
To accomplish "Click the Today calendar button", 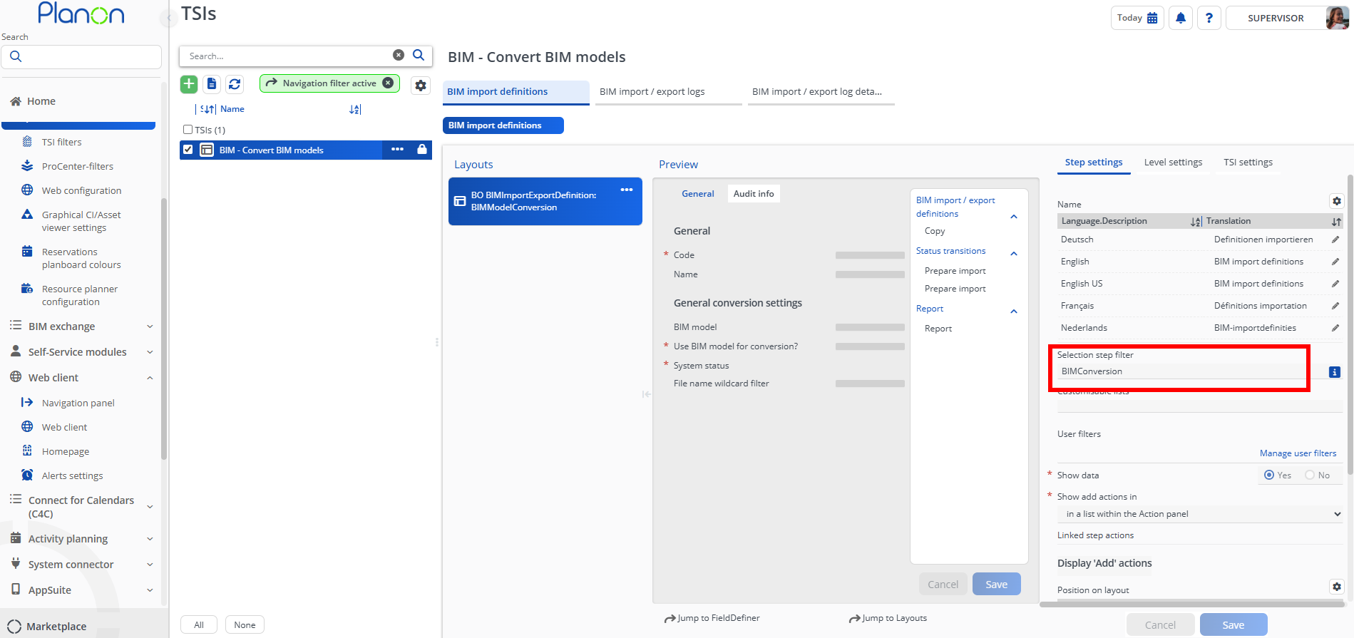I will point(1137,18).
